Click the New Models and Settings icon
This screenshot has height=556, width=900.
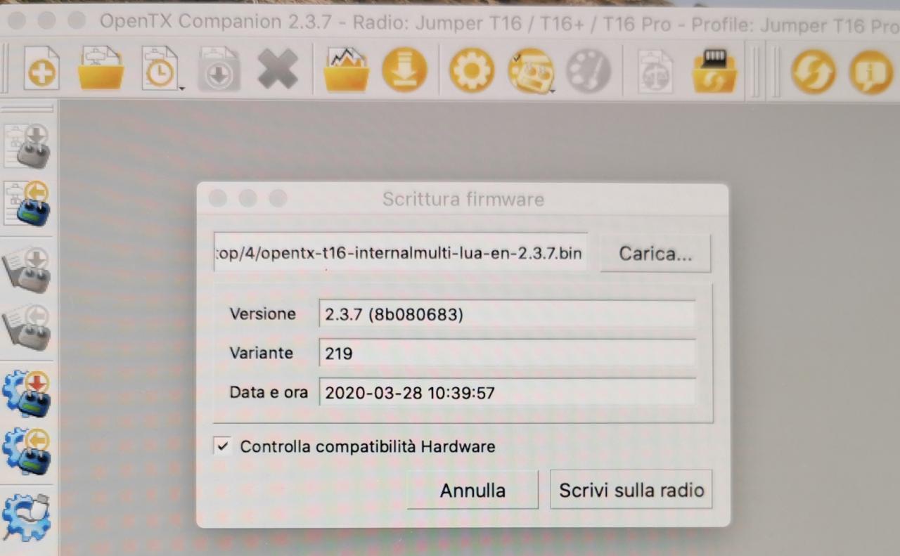coord(41,70)
